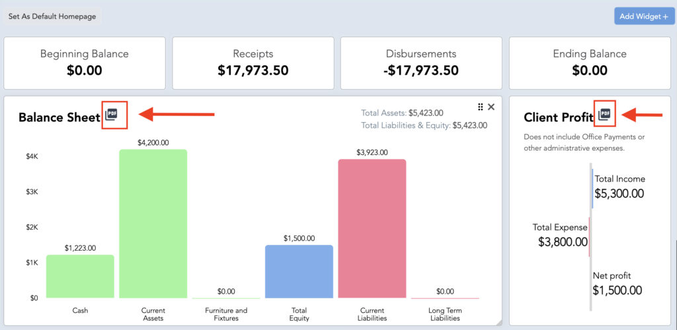The height and width of the screenshot is (330, 677).
Task: Select the red Current Liabilities bar
Action: (x=372, y=229)
